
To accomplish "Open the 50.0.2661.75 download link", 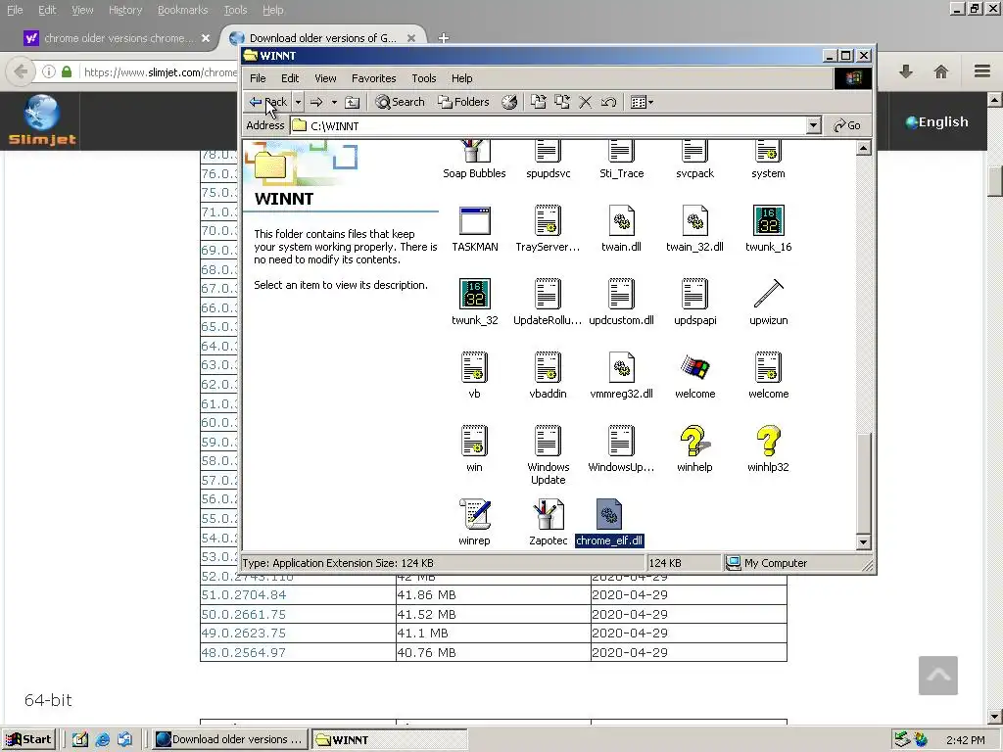I will tap(244, 614).
